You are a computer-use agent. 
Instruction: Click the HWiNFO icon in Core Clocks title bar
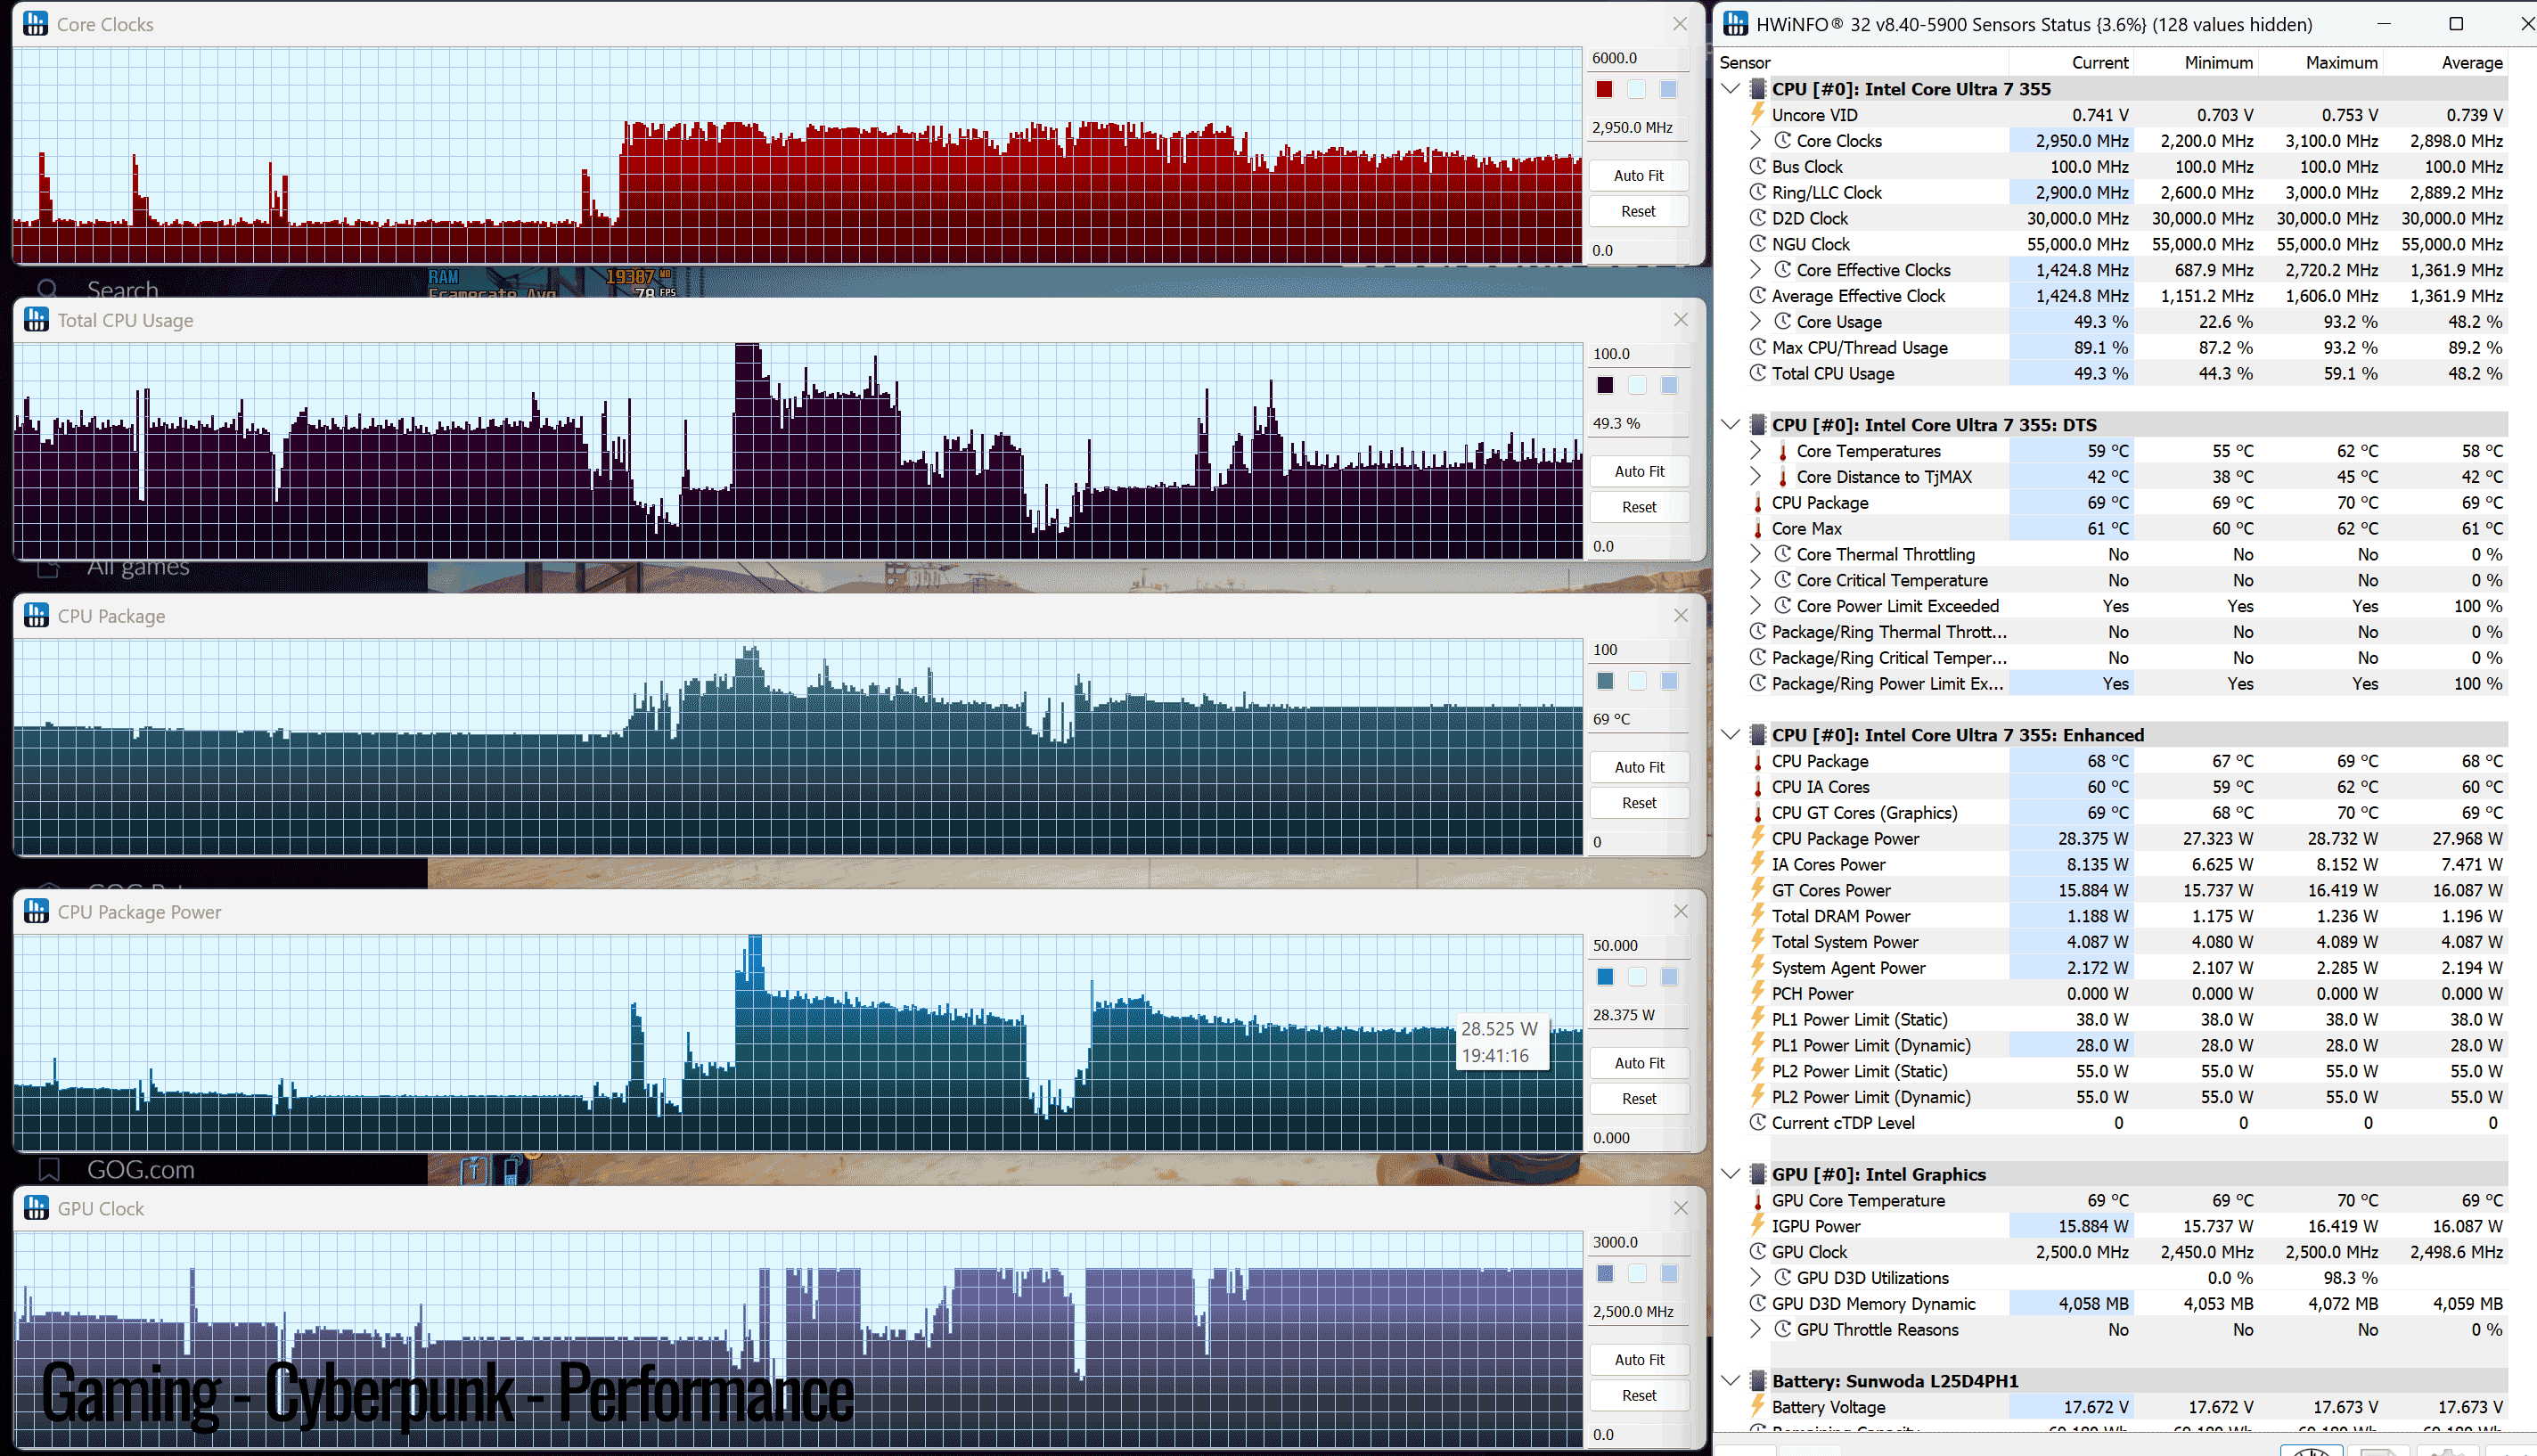[x=36, y=24]
